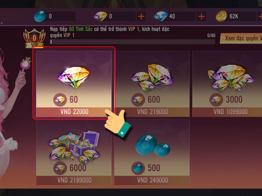Choose the 6000 gems treasure pack
This screenshot has height=196, width=262.
click(74, 152)
